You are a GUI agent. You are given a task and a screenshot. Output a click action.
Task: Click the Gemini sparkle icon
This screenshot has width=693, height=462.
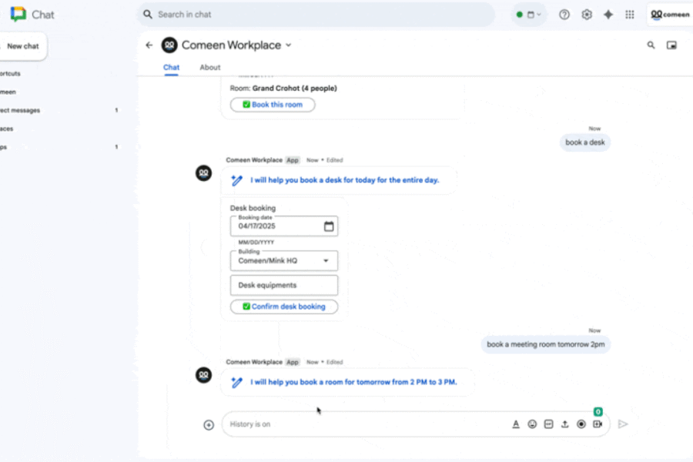(608, 15)
